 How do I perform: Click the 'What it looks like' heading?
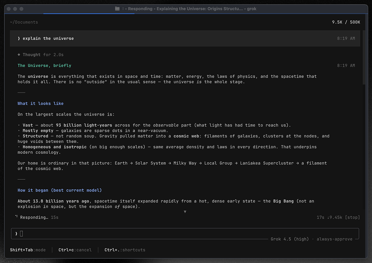click(41, 103)
